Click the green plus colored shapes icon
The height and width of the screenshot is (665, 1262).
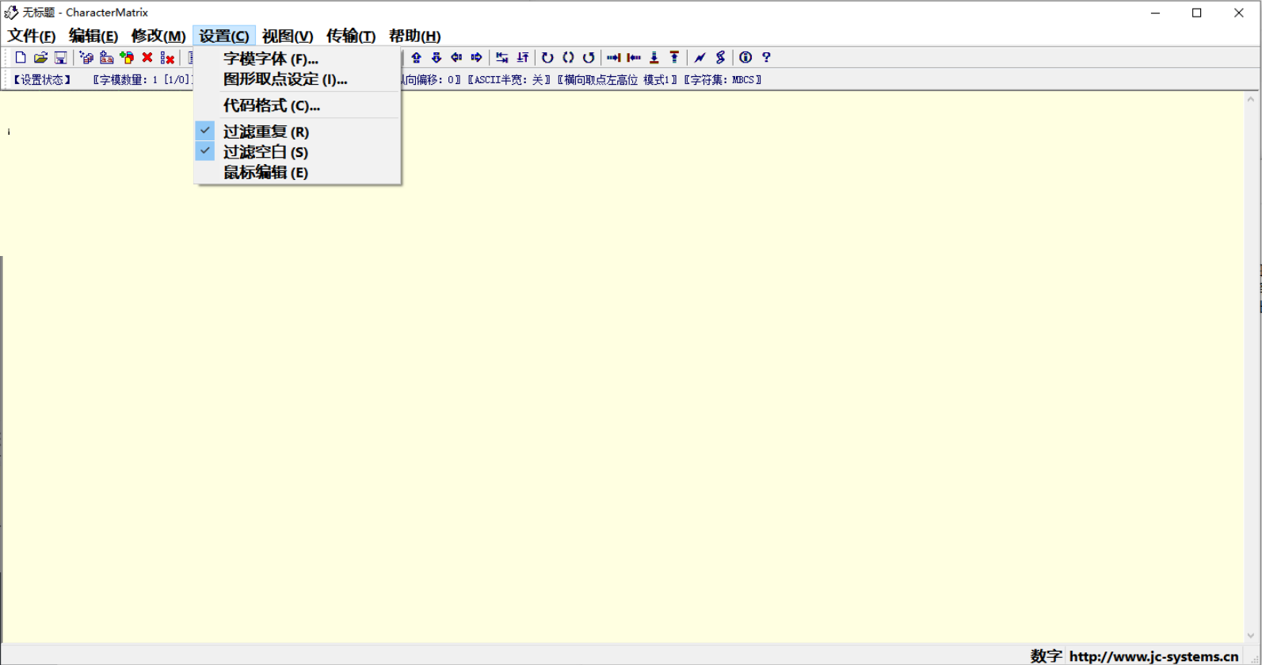pyautogui.click(x=127, y=57)
